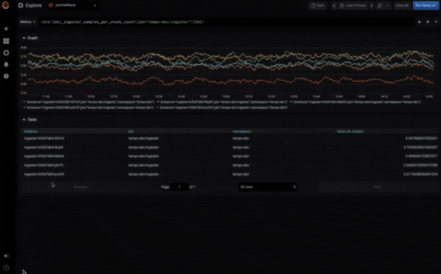Add a query row with plus icon

pyautogui.click(x=428, y=22)
